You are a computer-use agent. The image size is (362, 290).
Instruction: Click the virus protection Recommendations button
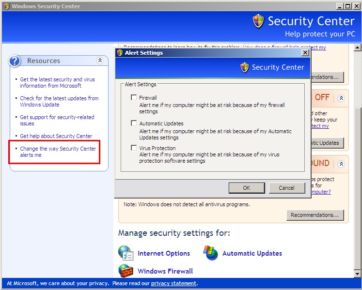click(315, 215)
